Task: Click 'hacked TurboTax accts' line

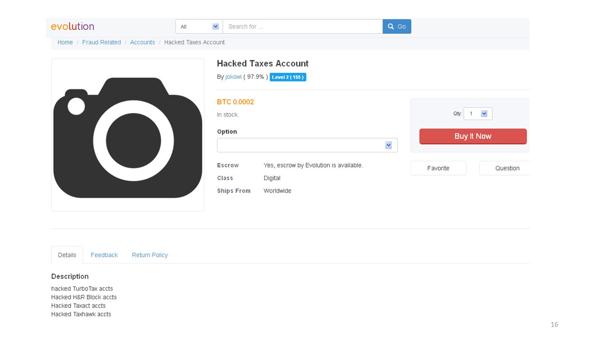Action: click(82, 289)
